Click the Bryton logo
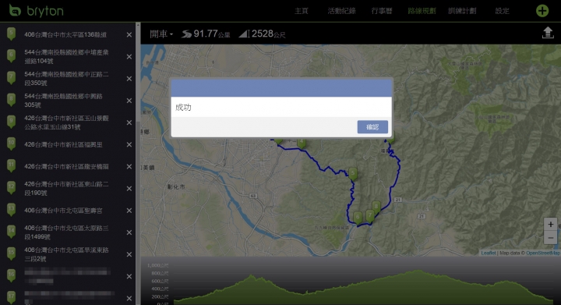This screenshot has width=561, height=305. coord(36,11)
